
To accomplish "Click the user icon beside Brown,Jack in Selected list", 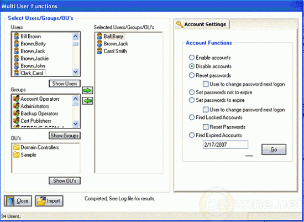I will 99,44.
